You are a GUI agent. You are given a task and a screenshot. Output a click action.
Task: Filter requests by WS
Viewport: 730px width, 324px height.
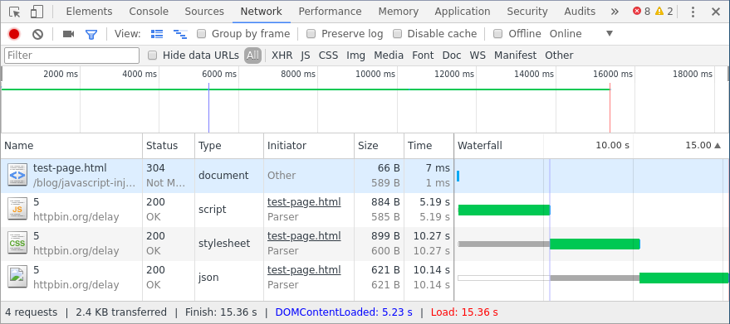478,56
